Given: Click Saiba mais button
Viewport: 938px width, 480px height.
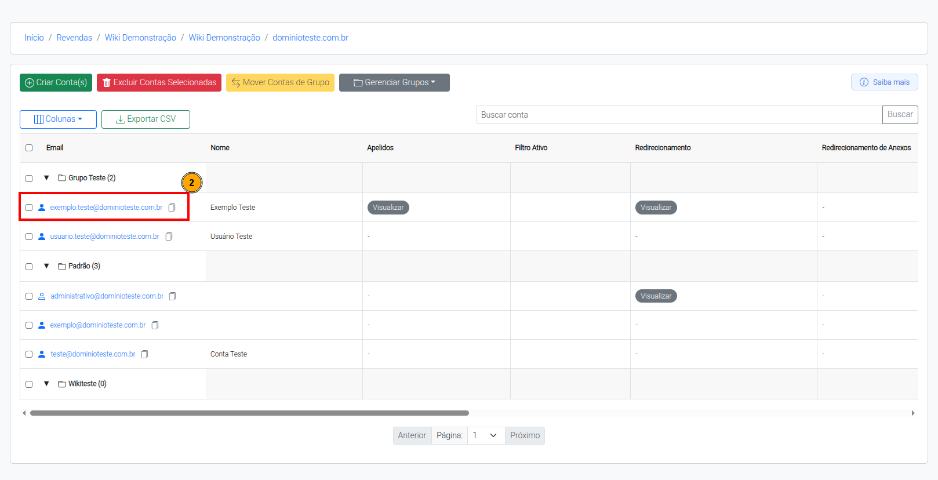Looking at the screenshot, I should tap(884, 82).
